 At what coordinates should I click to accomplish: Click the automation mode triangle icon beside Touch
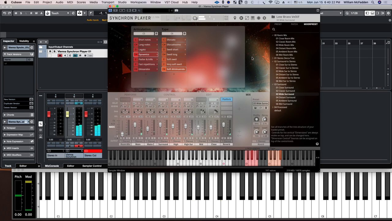(47, 13)
